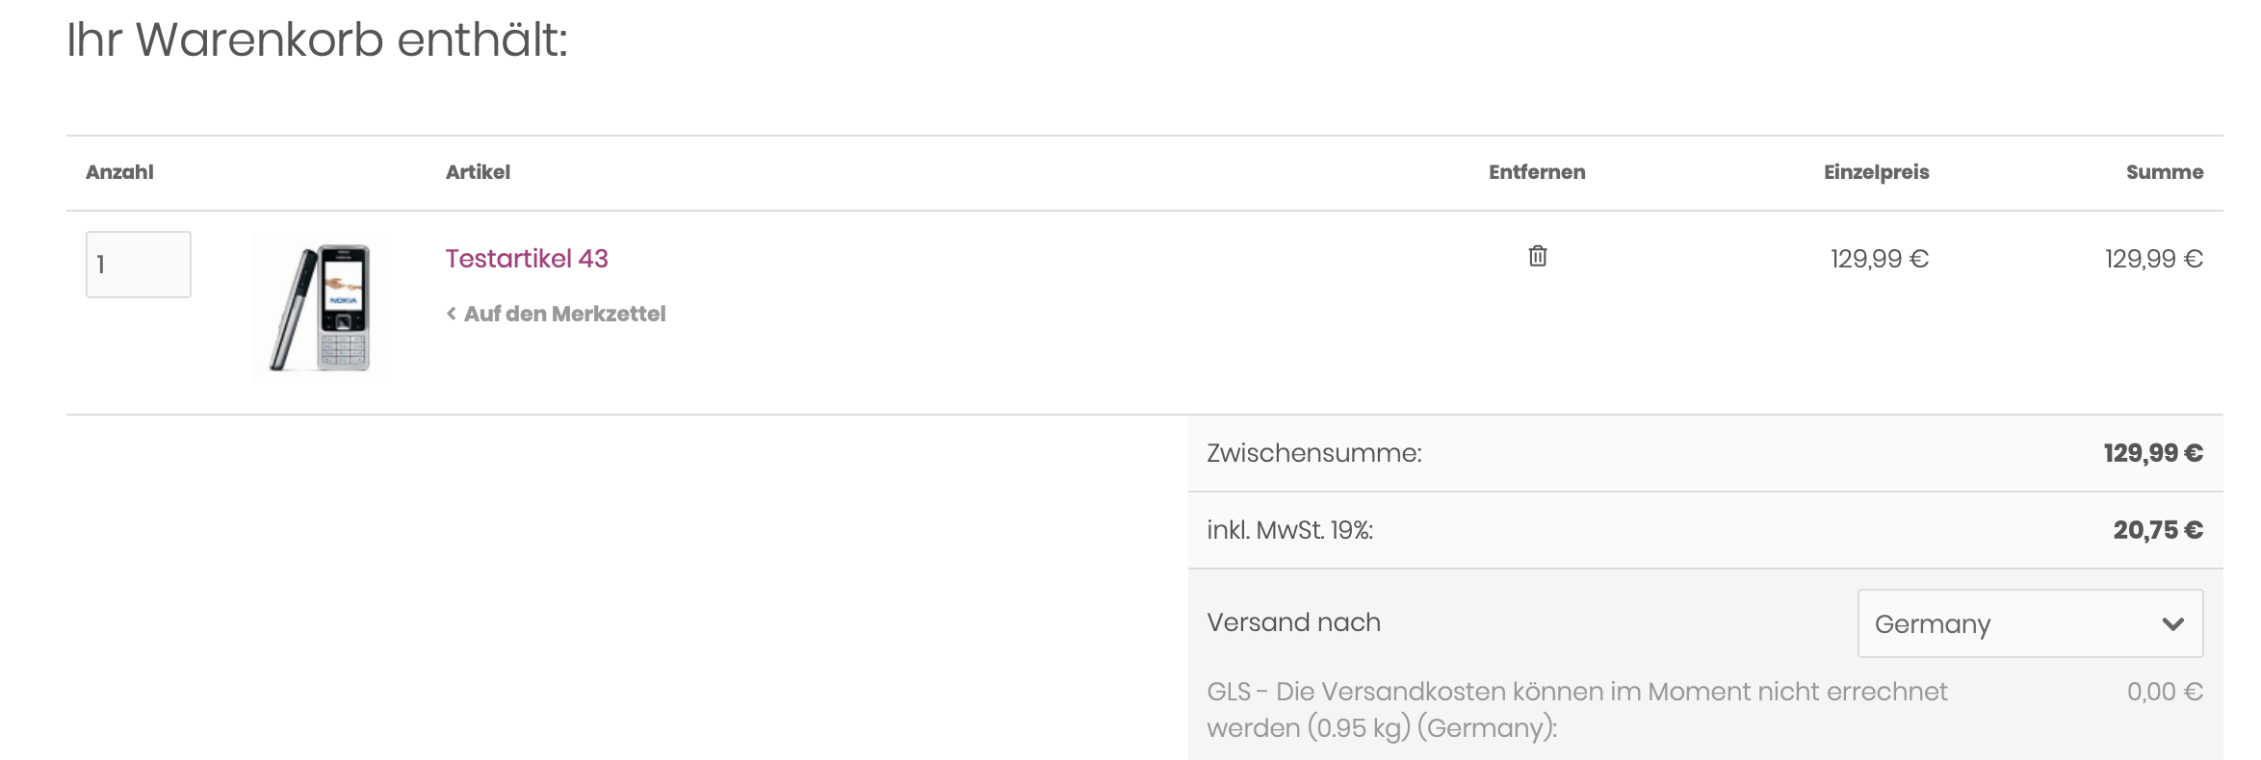Click the Einzelpreis column header

pos(1876,172)
